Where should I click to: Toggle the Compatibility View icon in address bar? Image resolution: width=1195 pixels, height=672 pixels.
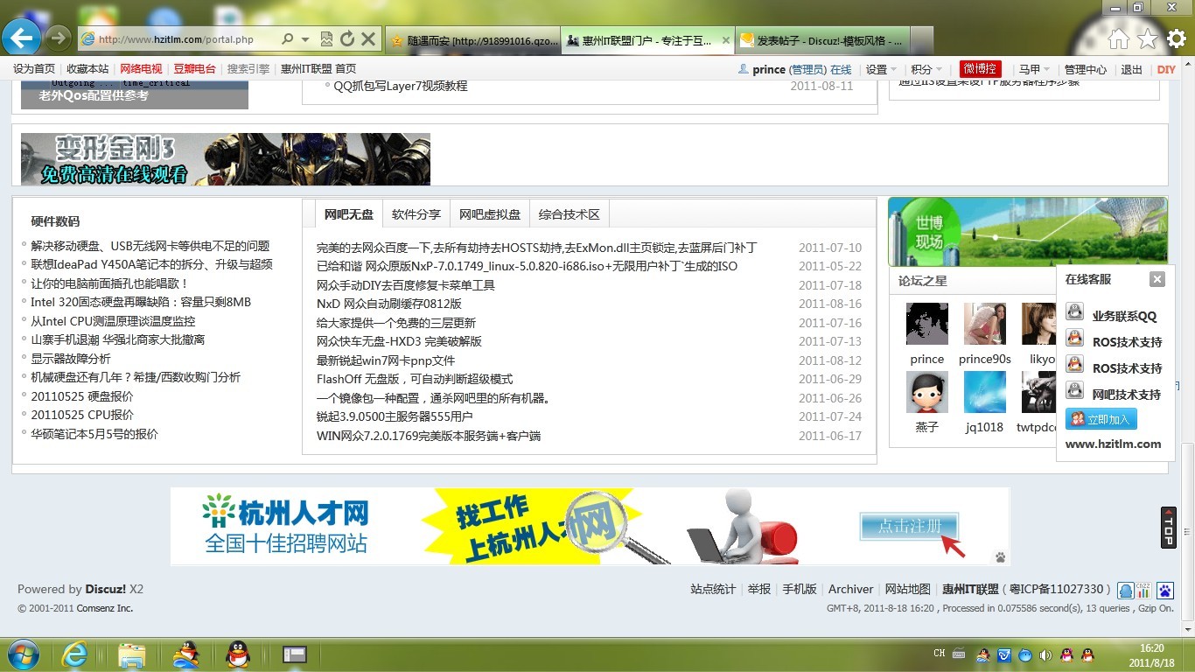326,39
